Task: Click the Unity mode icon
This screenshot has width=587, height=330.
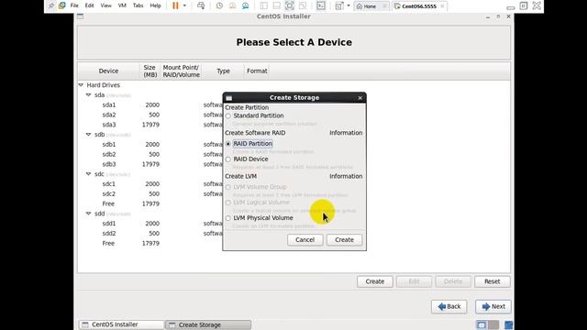Action: coord(303,5)
